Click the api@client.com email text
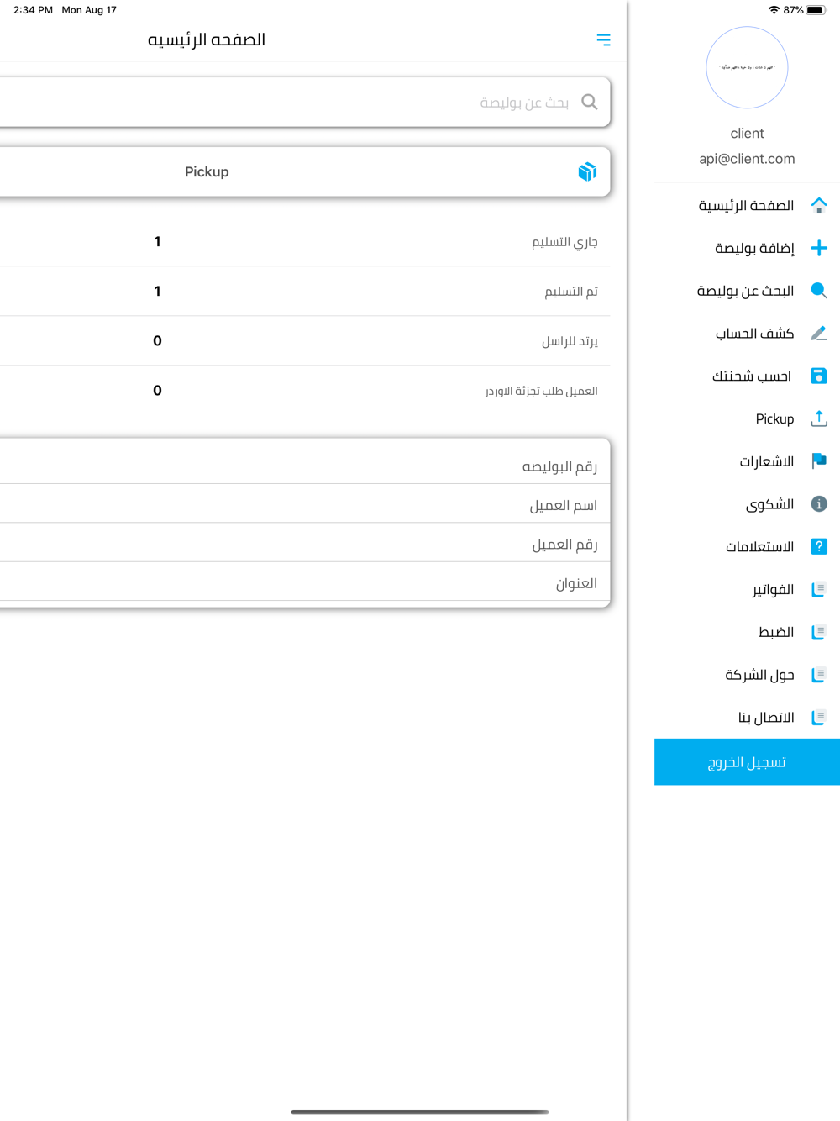This screenshot has width=840, height=1121. (747, 159)
